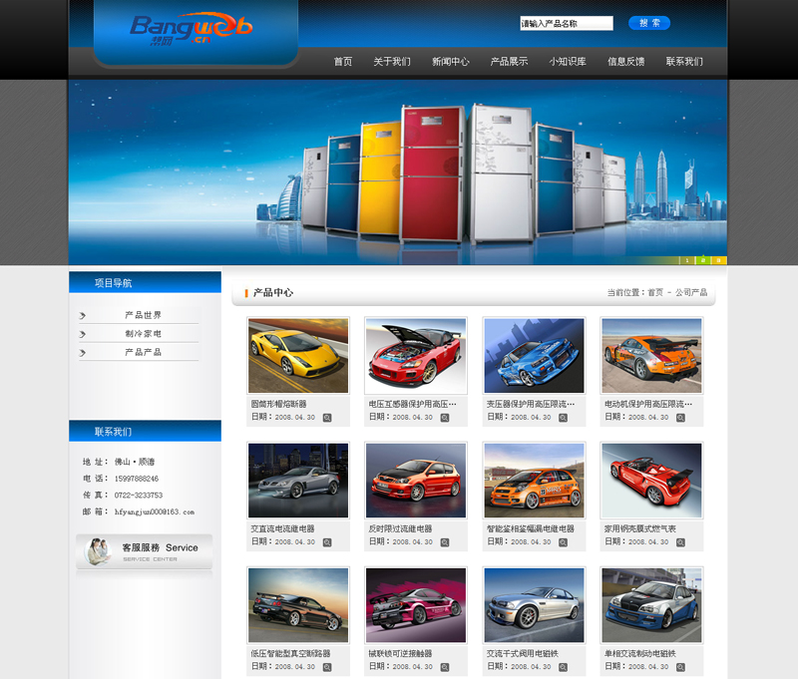Click the product name search field
Screen dimensions: 798x679
tap(566, 23)
